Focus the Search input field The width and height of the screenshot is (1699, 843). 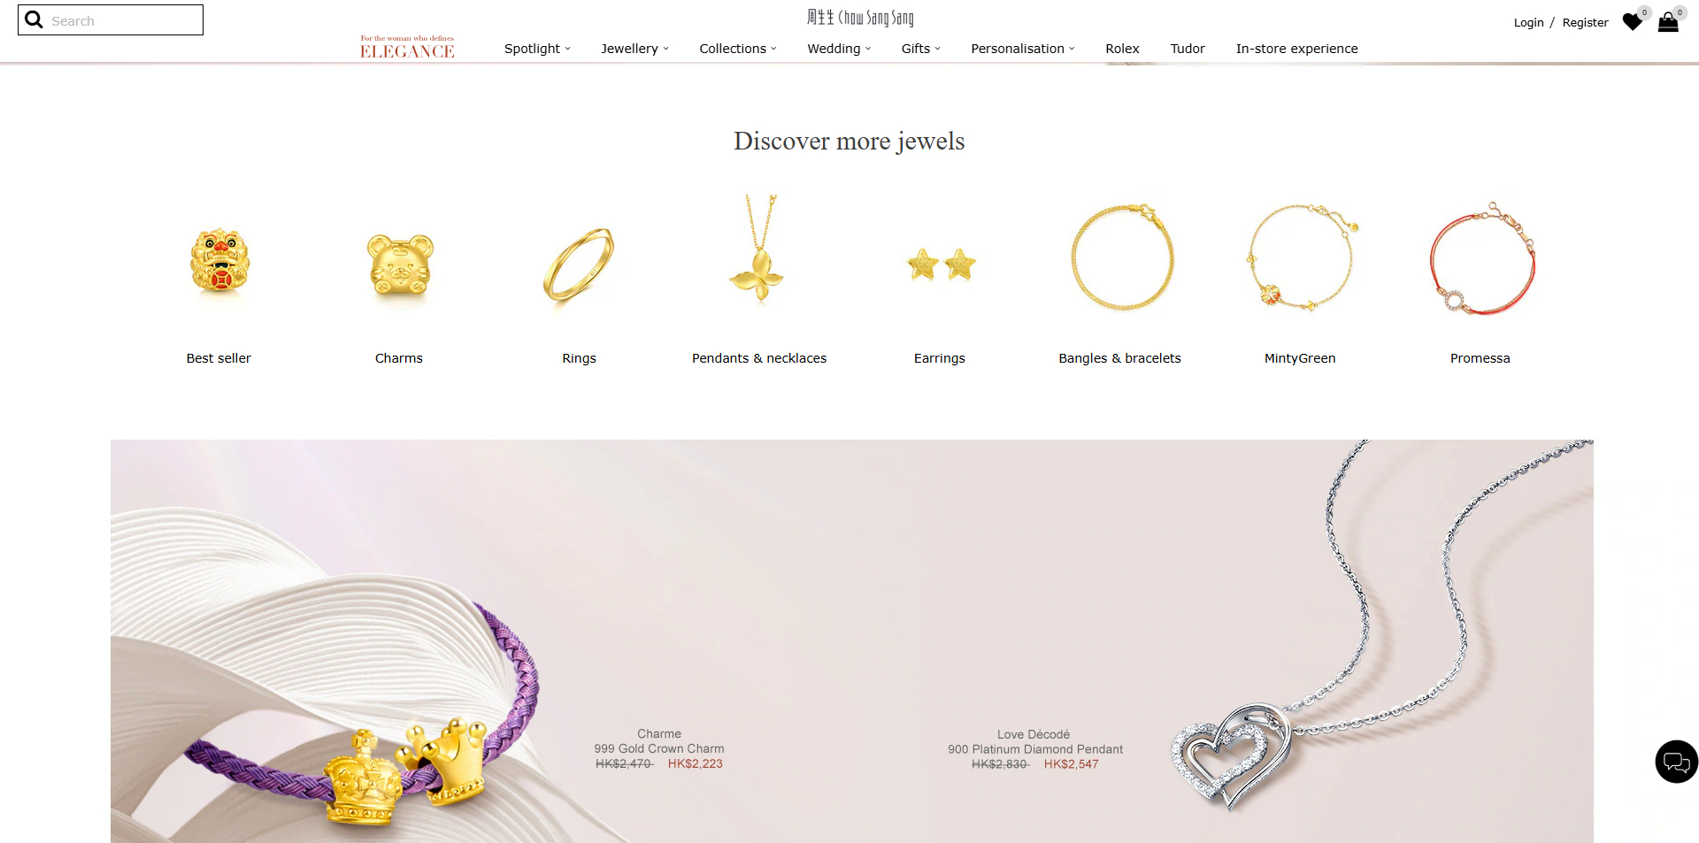click(124, 20)
